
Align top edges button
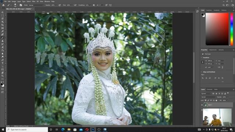pyautogui.click(x=216, y=78)
